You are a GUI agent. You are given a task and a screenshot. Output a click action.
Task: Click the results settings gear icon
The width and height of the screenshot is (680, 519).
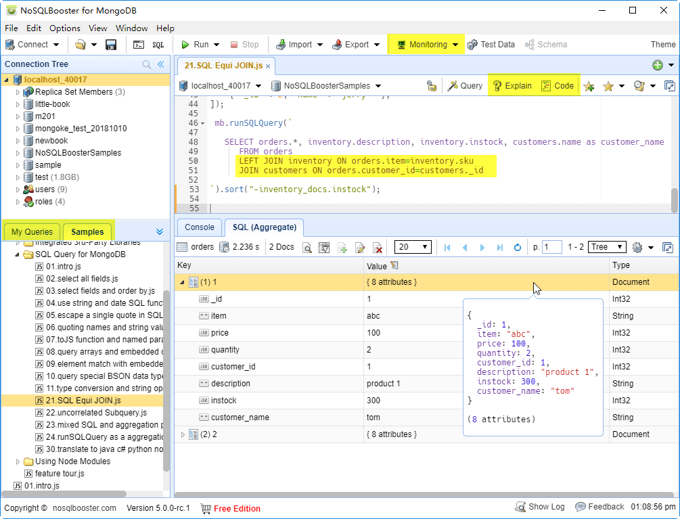(637, 247)
